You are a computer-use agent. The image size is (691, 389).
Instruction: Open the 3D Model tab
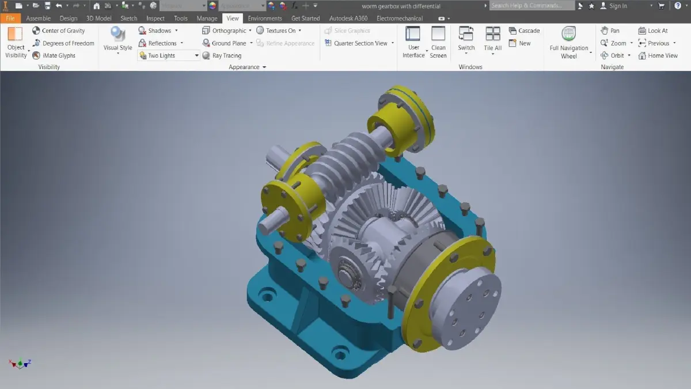99,18
